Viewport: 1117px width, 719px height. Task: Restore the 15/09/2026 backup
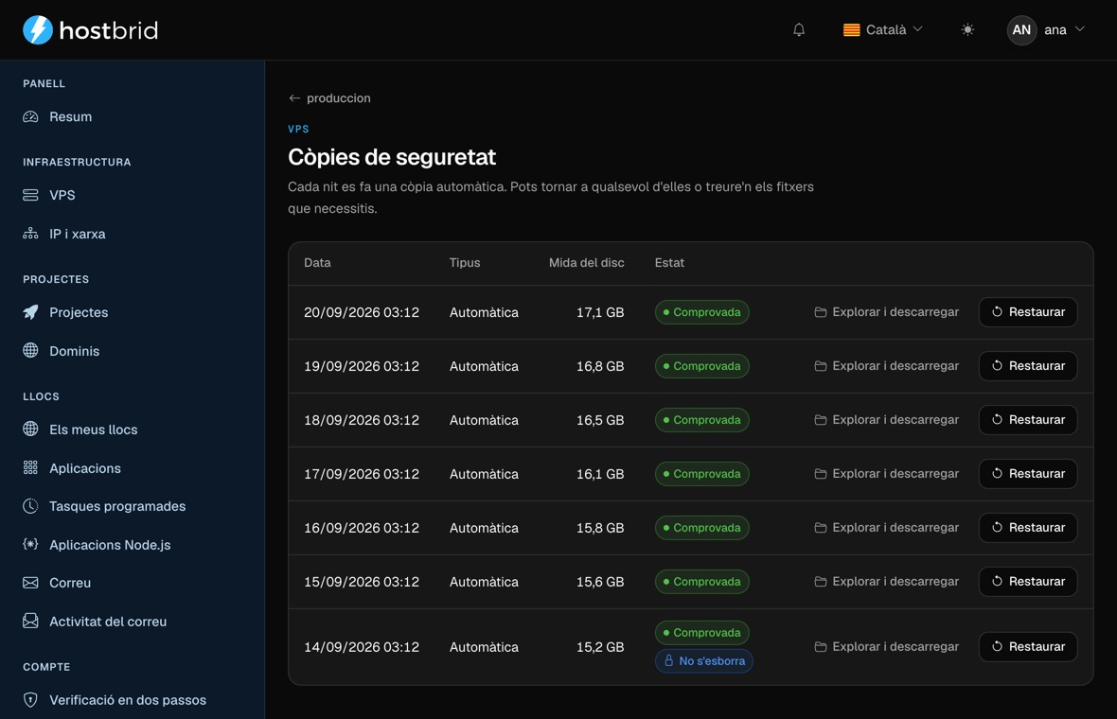(x=1028, y=582)
